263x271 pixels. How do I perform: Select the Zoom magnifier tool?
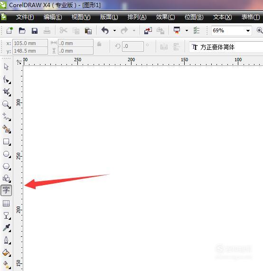point(7,104)
